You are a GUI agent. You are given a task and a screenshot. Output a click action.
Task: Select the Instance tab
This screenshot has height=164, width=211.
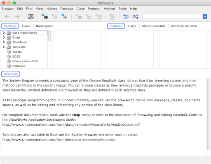coord(116,26)
